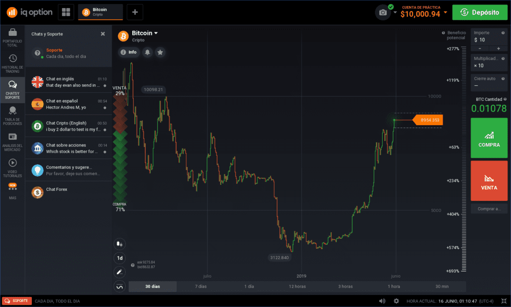
Task: Add a new asset tab with plus
Action: click(135, 12)
